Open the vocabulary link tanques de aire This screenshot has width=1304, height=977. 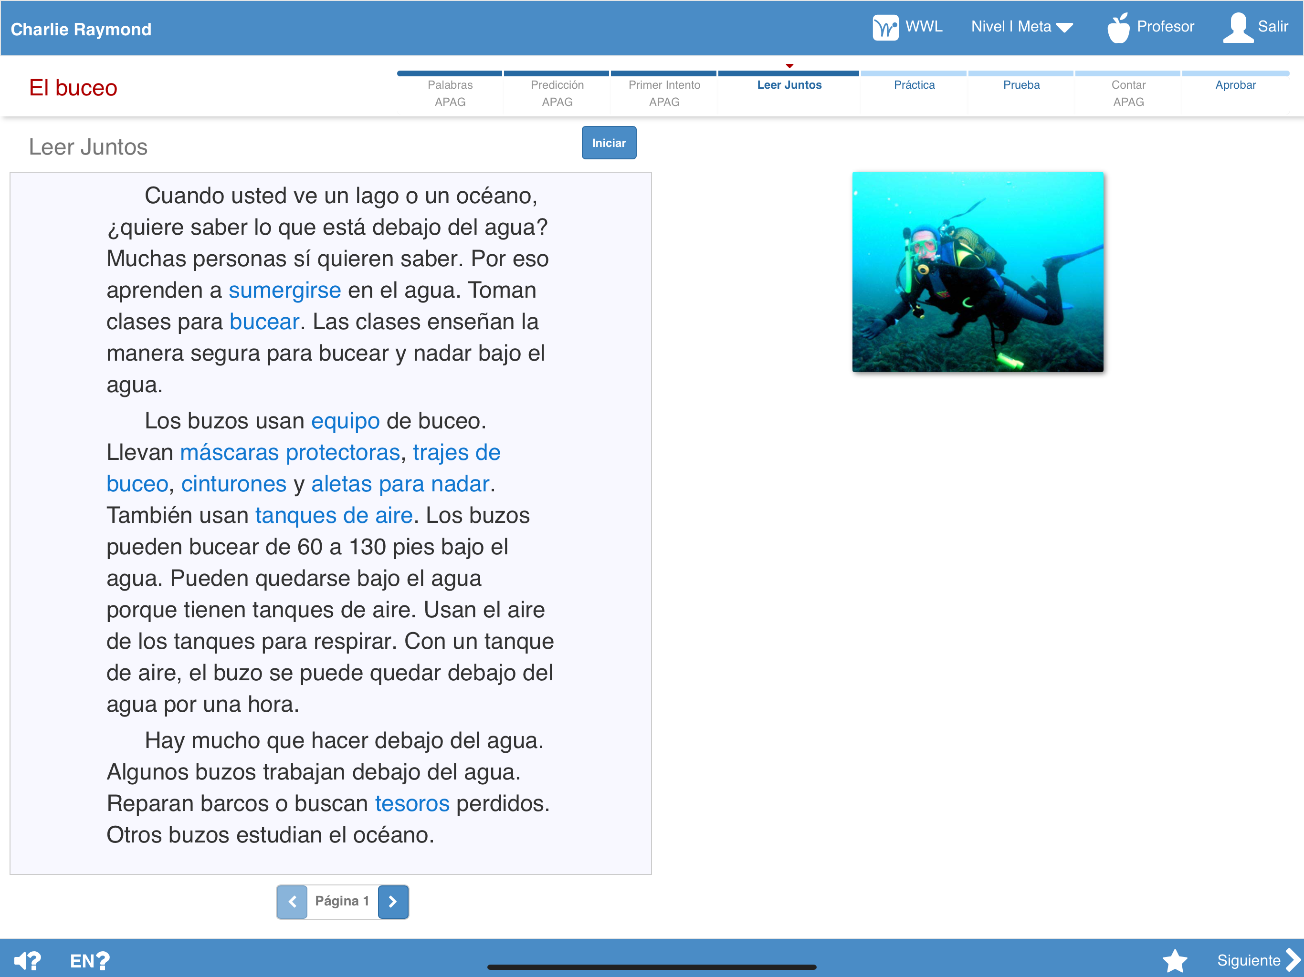(334, 516)
